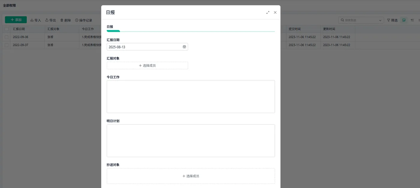Click inside the 今日工作 text area
Image resolution: width=420 pixels, height=188 pixels.
point(191,97)
